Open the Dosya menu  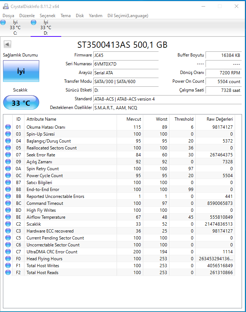8,16
